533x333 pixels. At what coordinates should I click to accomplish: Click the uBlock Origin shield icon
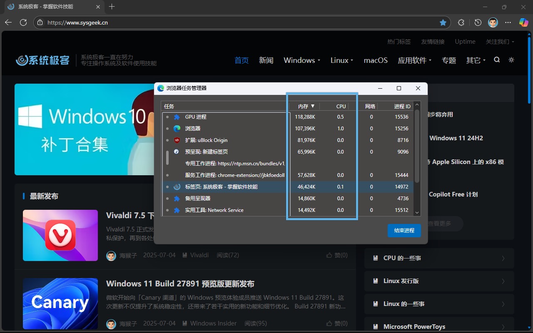(x=177, y=140)
